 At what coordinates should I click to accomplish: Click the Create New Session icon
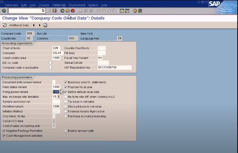point(122,11)
